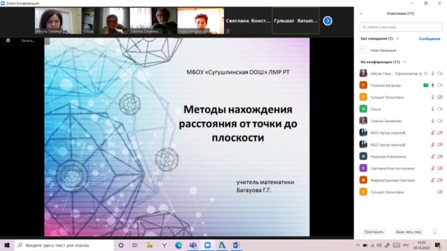The width and height of the screenshot is (447, 251).
Task: Toggle muted microphone of Надежда Алексеевна
Action: (432, 157)
